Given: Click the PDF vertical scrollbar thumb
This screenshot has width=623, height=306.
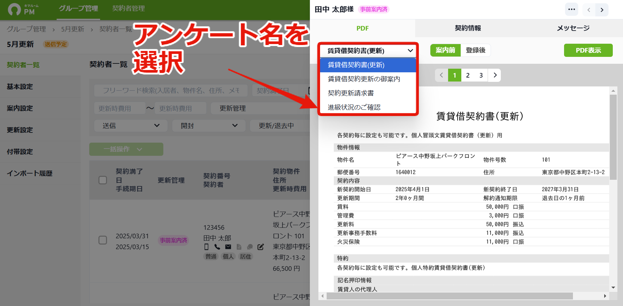Looking at the screenshot, I should (613, 137).
